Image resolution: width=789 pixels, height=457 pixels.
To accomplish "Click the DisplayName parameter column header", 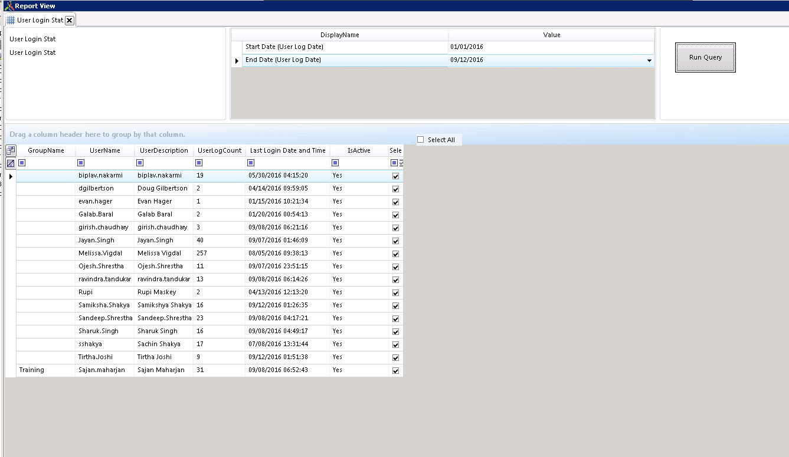I will pos(340,35).
